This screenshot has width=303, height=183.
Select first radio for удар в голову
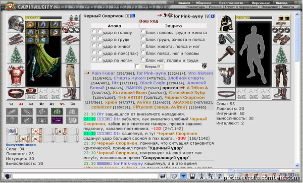tap(94, 31)
